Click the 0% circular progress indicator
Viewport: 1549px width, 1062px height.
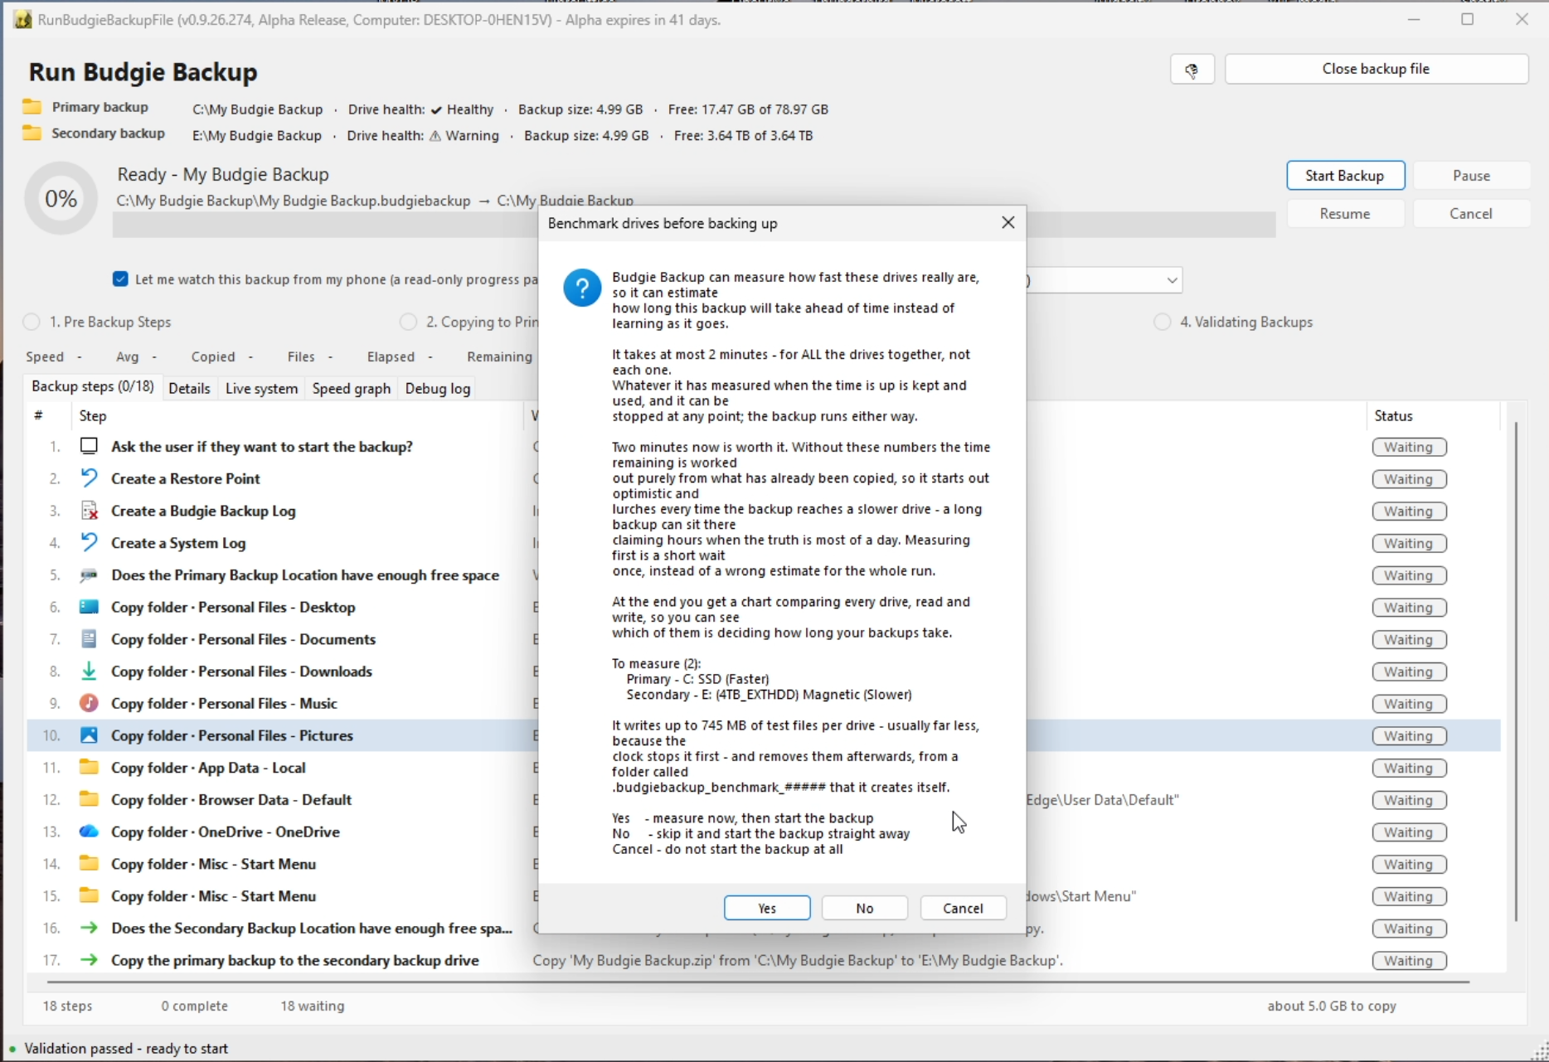click(61, 199)
